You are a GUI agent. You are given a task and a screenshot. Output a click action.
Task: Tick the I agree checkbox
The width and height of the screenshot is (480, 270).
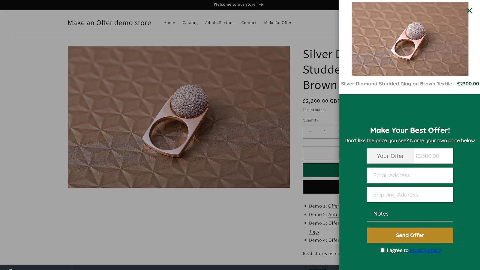382,250
